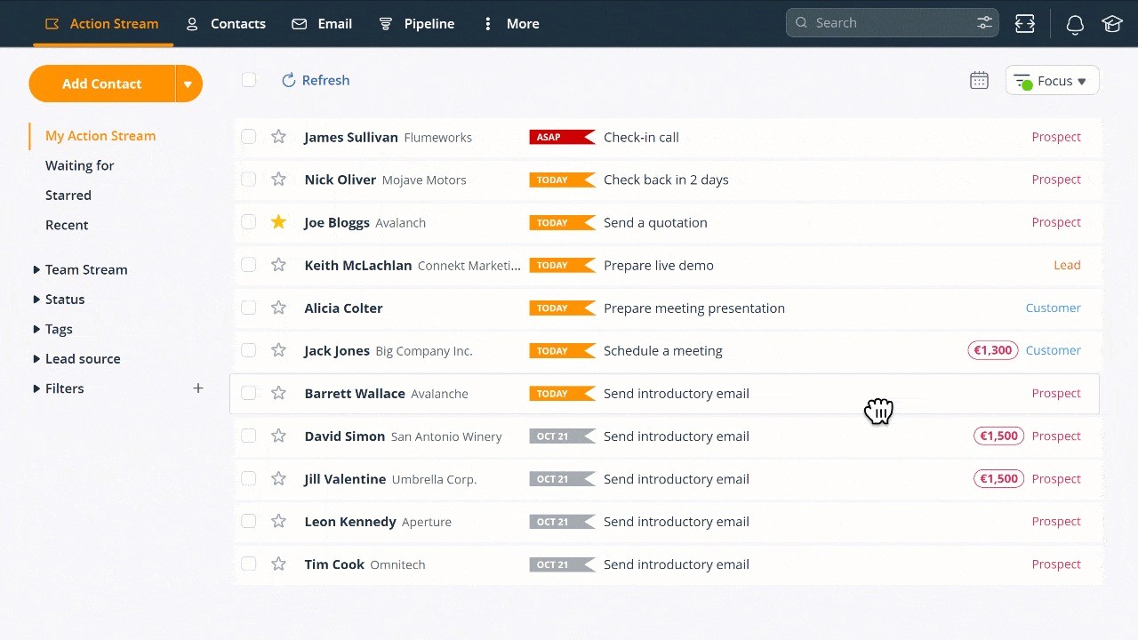Screen dimensions: 1138x640
Task: Select My Action Stream in sidebar
Action: pyautogui.click(x=100, y=136)
